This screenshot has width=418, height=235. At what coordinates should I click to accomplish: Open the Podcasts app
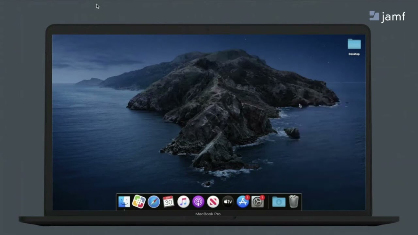[198, 202]
